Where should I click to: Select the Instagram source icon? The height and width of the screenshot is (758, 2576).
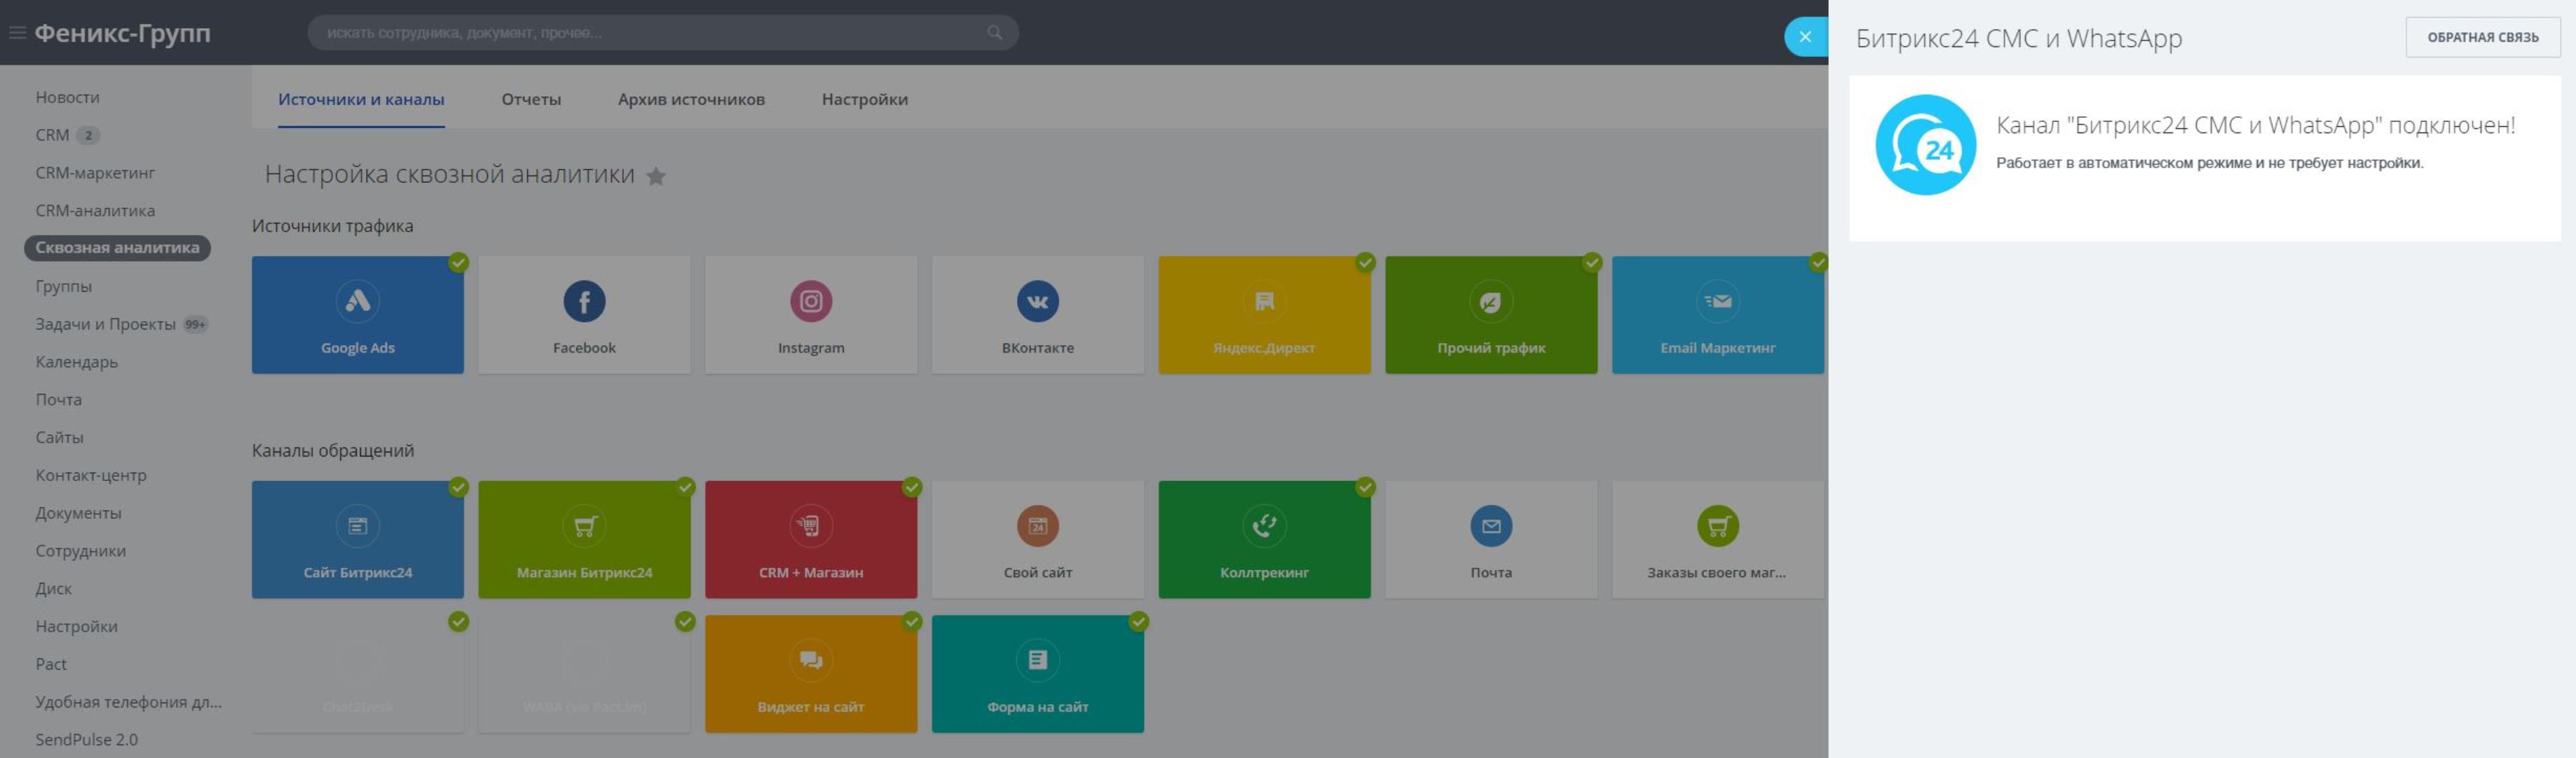810,301
